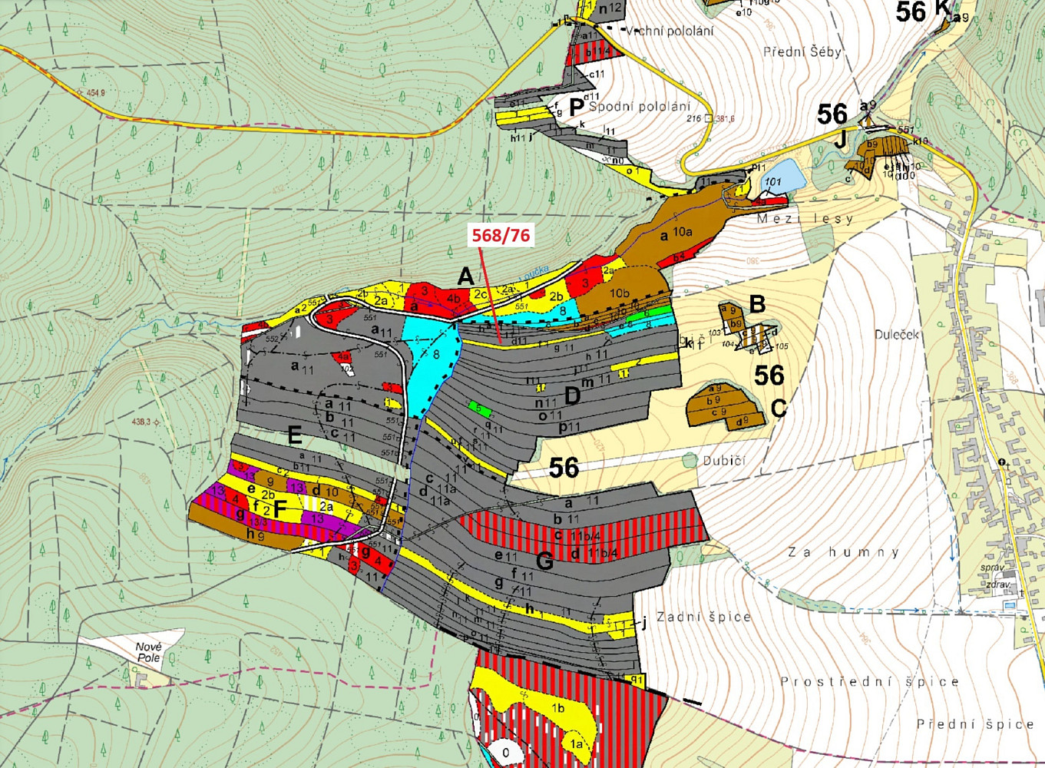
Task: Click the Mezi lesy place name
Action: (x=805, y=219)
